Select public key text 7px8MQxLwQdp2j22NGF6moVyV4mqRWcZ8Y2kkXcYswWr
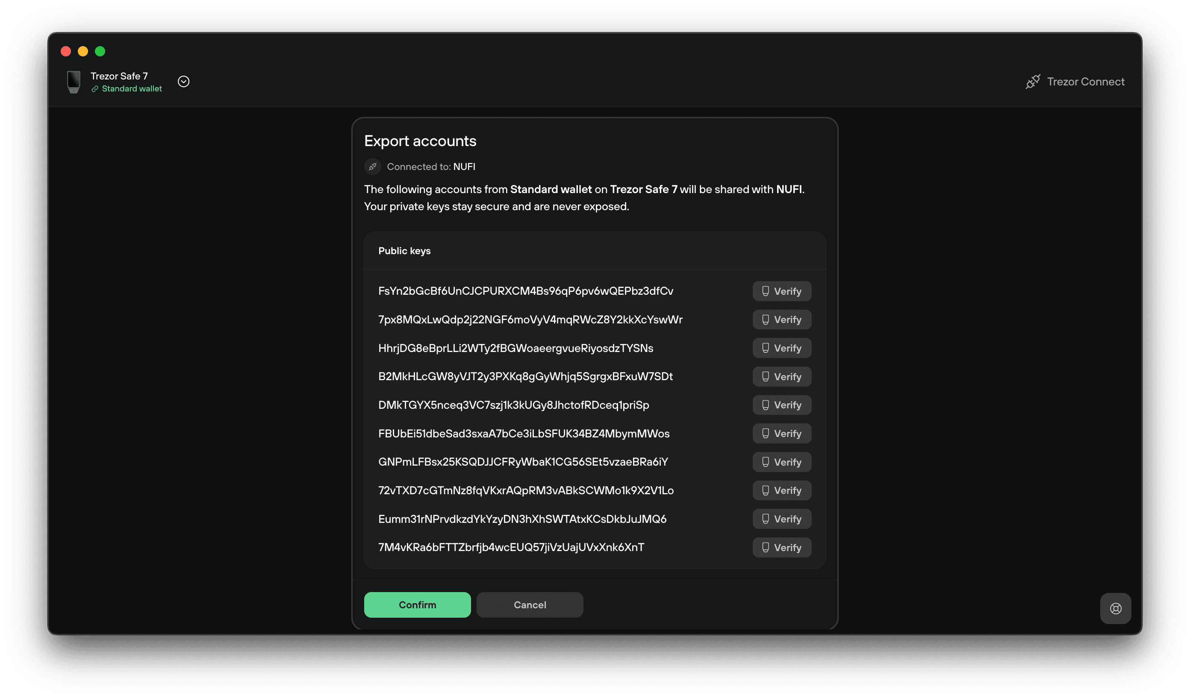 pos(530,320)
